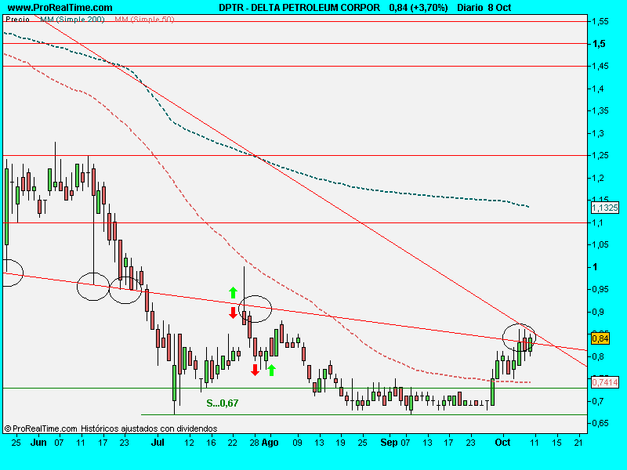The height and width of the screenshot is (470, 627).
Task: Click the 1,4 price axis label
Action: pos(598,89)
